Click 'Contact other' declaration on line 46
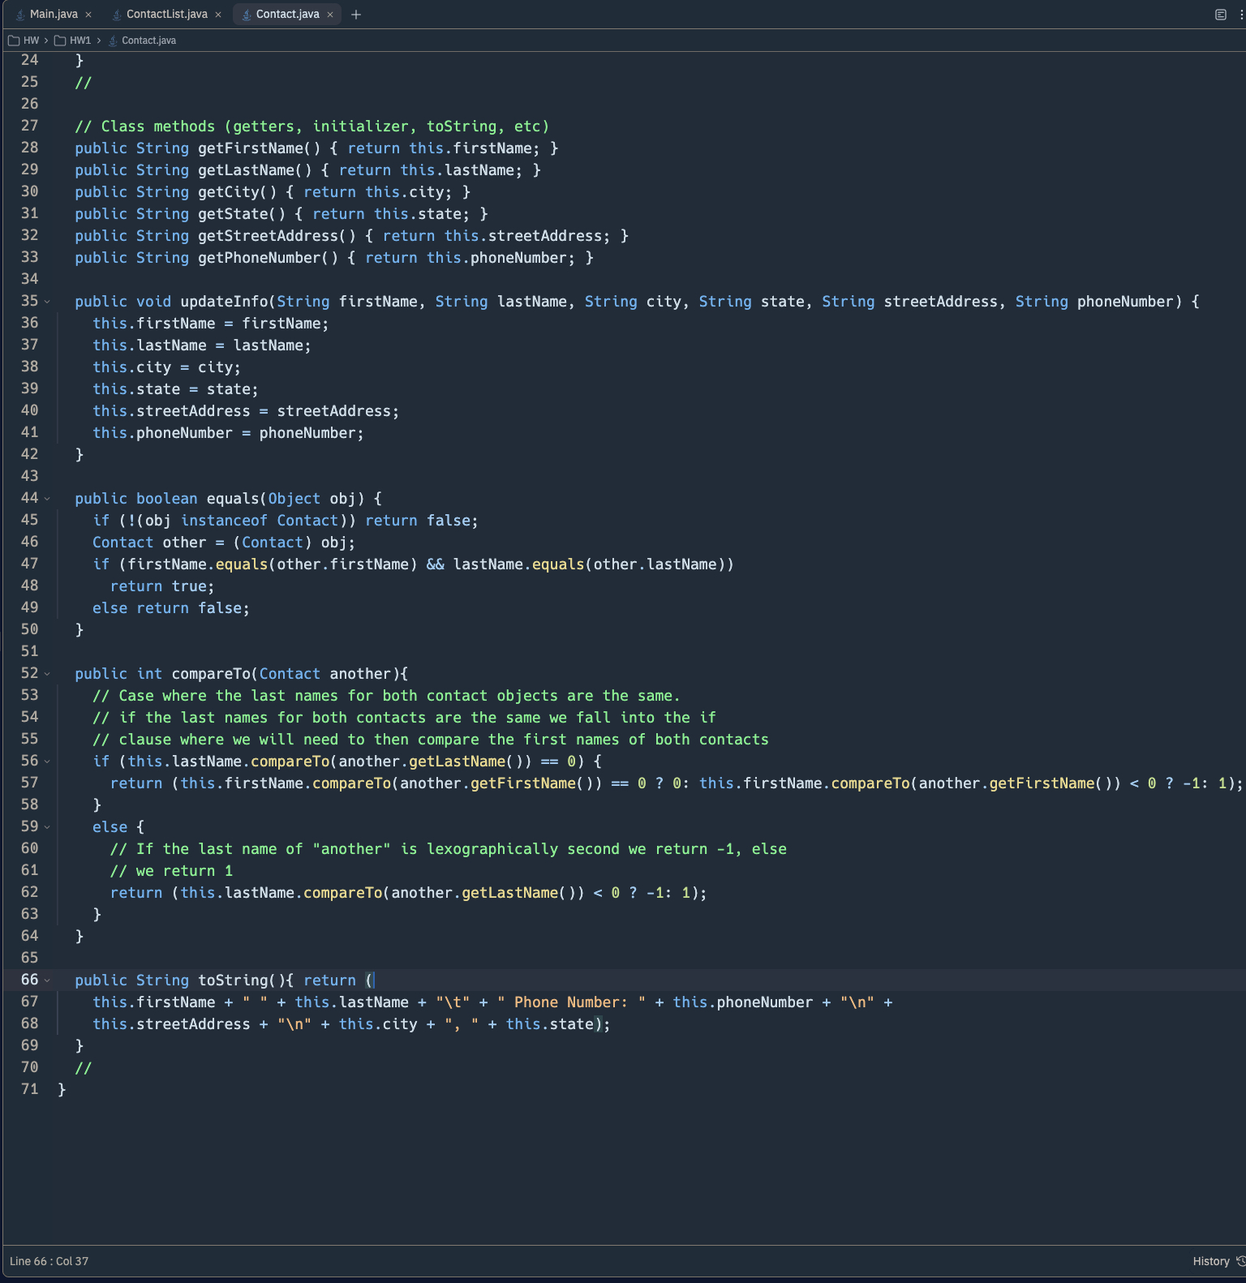The width and height of the screenshot is (1246, 1283). tap(149, 543)
